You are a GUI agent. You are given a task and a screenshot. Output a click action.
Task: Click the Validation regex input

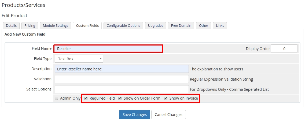pyautogui.click(x=122, y=79)
